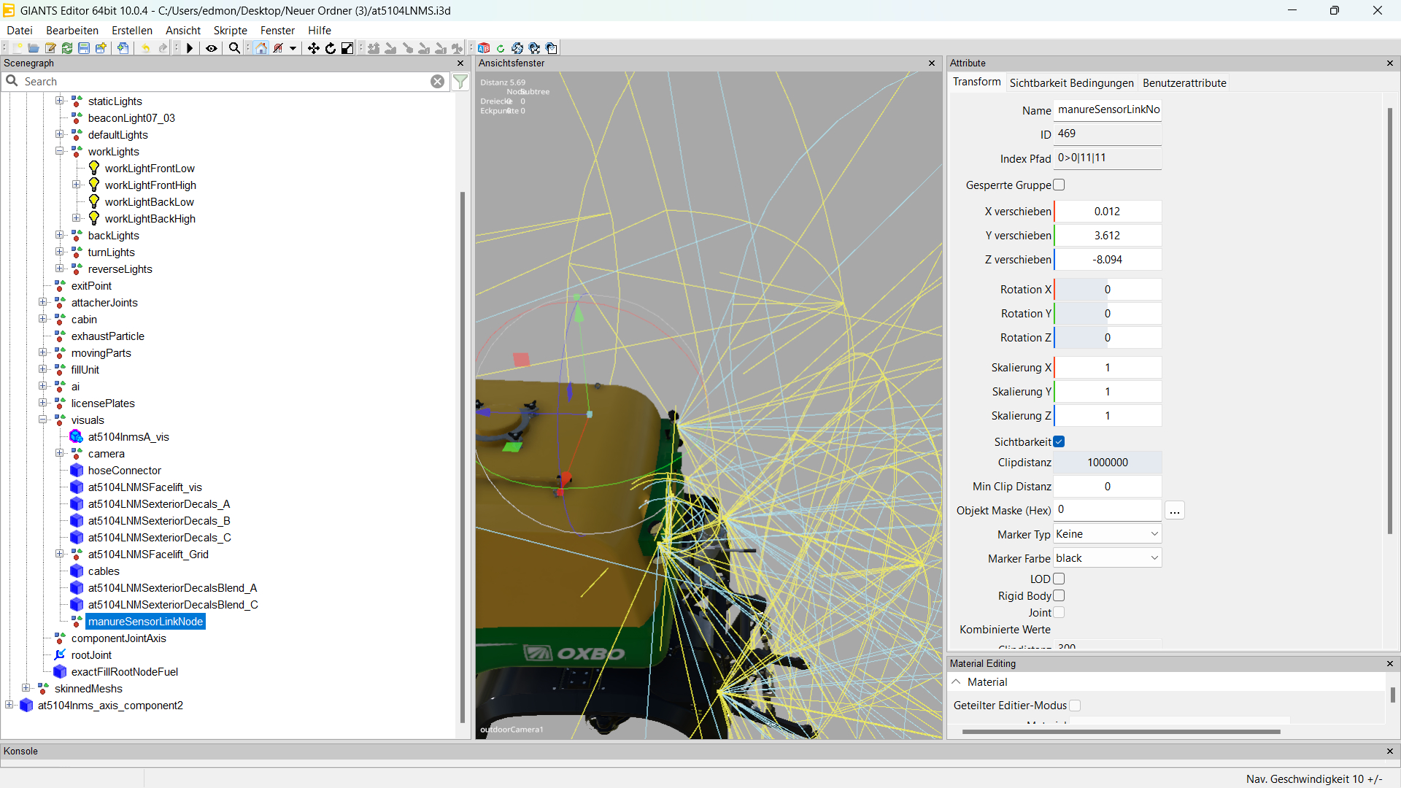Expand workLightFrontHigh node

click(77, 185)
